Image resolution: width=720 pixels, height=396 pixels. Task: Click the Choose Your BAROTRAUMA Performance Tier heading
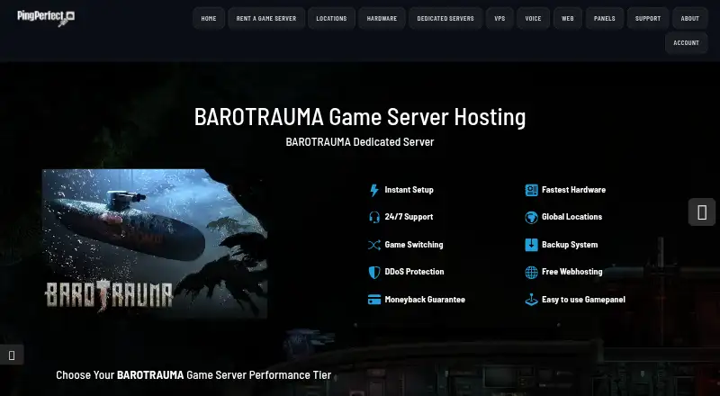point(193,375)
